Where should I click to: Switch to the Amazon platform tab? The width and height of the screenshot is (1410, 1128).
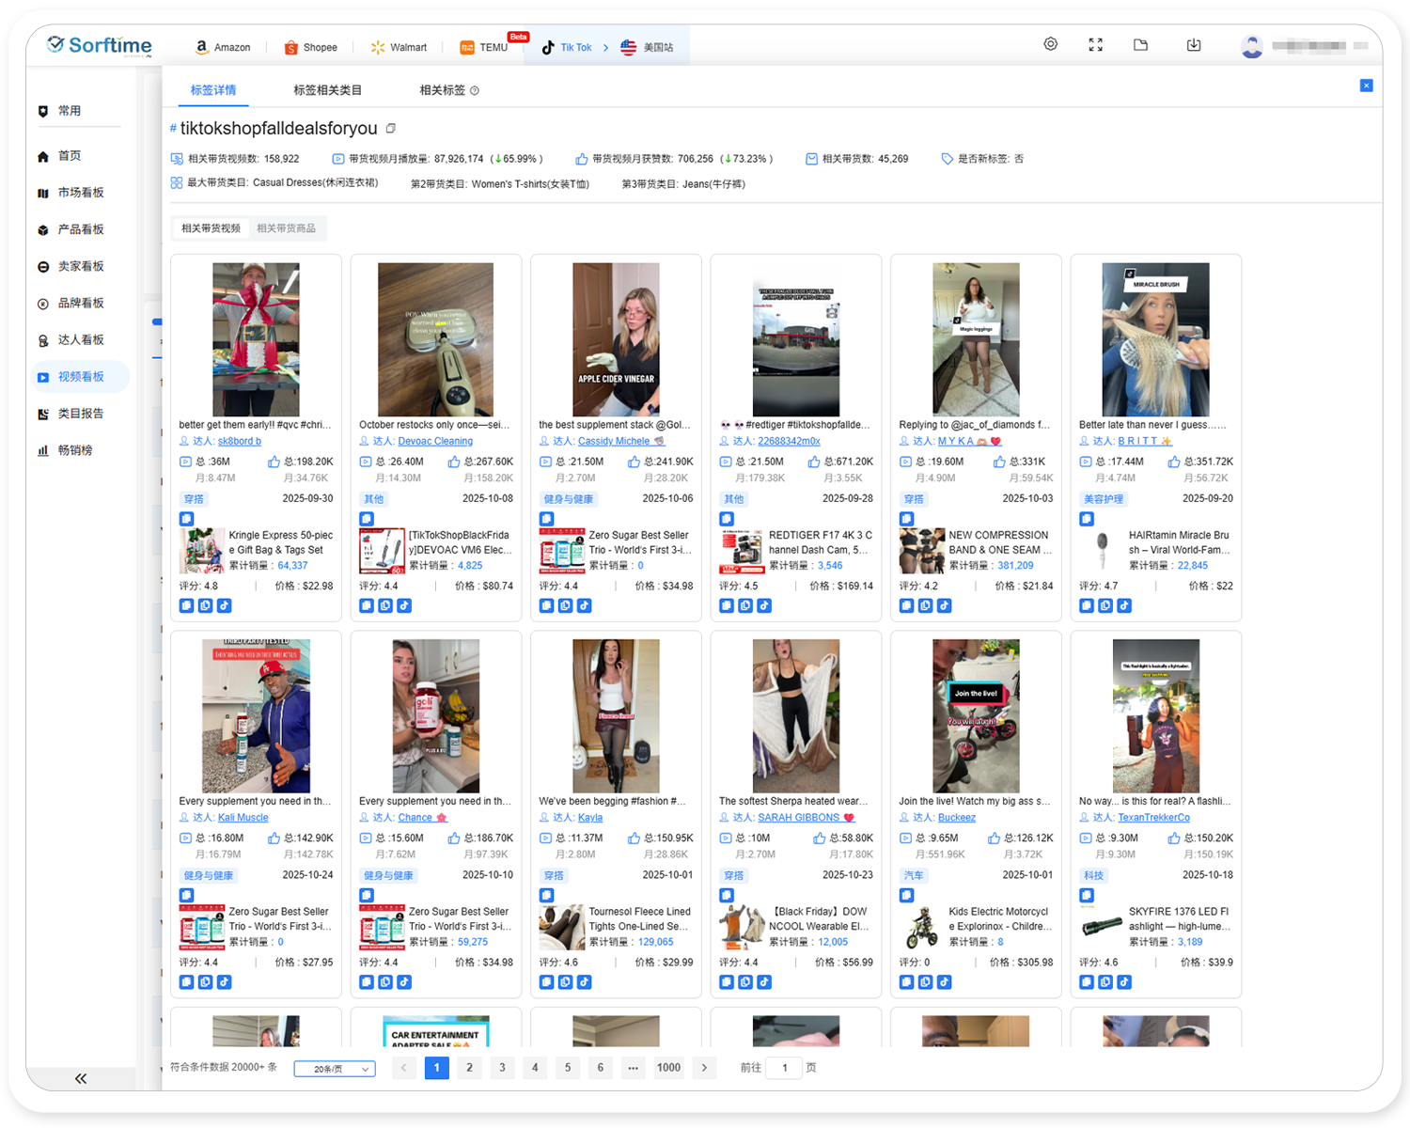pos(222,46)
